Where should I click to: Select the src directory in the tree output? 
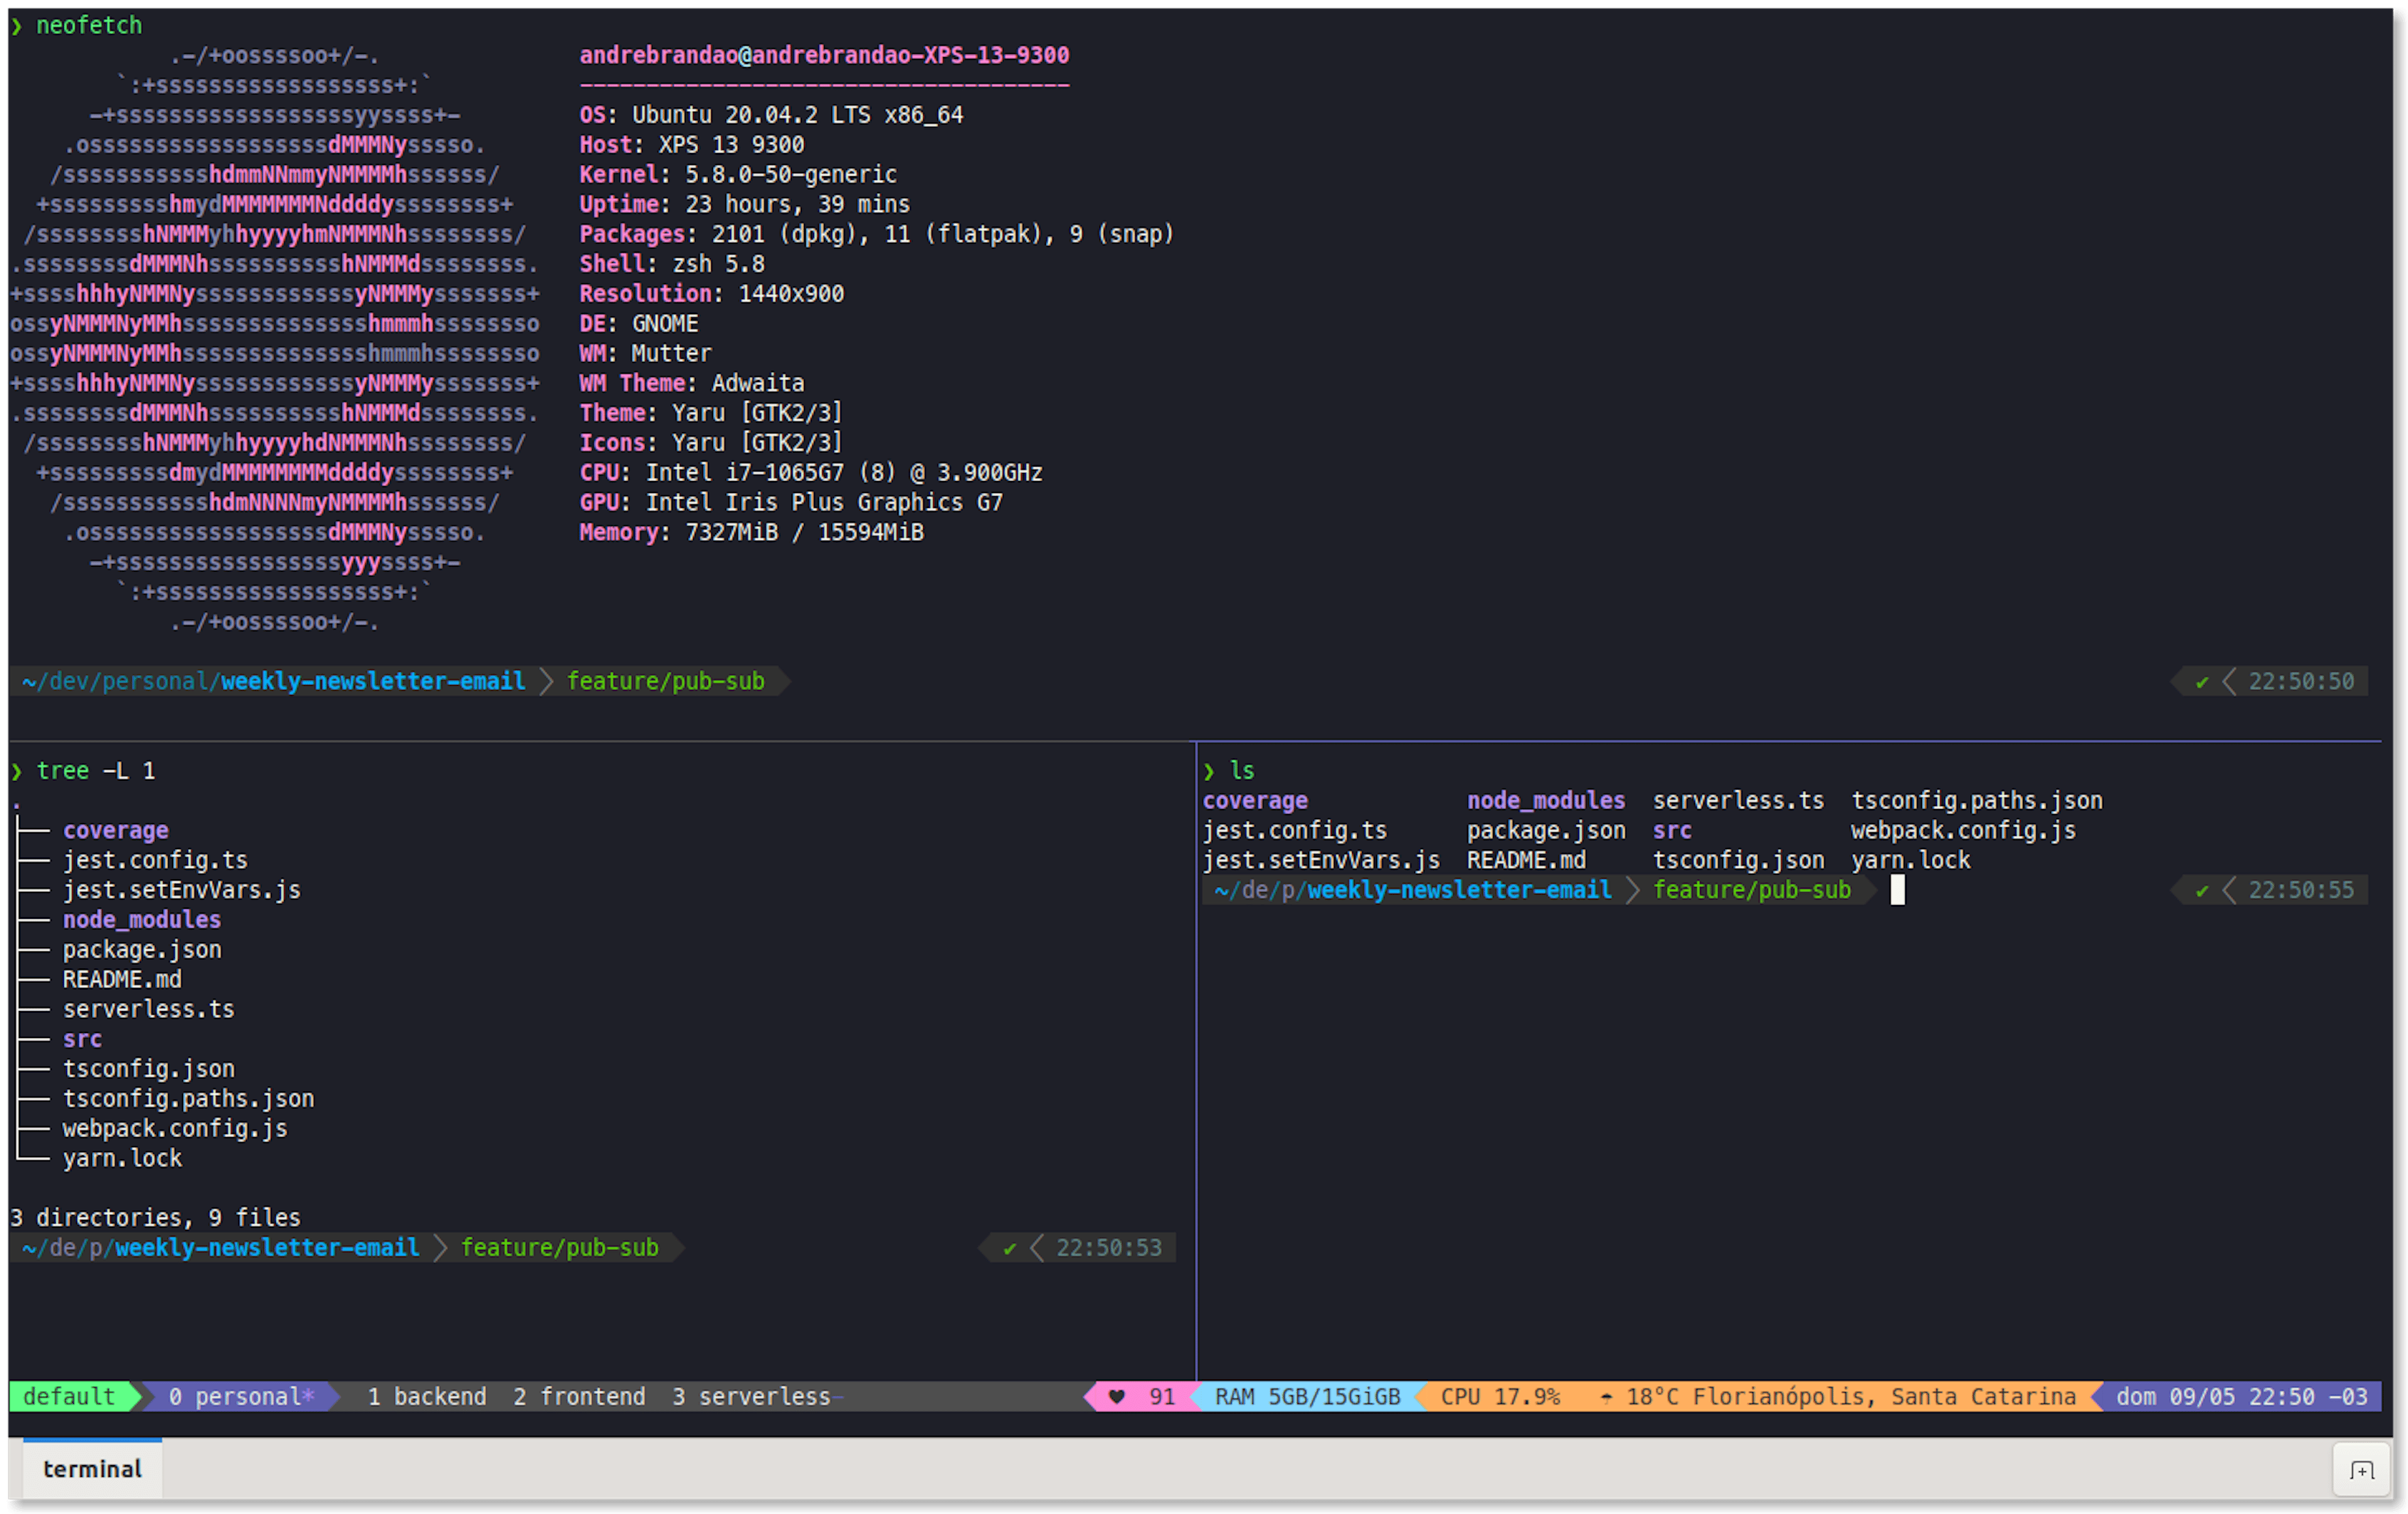[x=82, y=1039]
